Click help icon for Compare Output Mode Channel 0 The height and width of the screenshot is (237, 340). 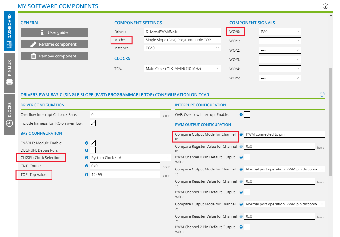[241, 134]
